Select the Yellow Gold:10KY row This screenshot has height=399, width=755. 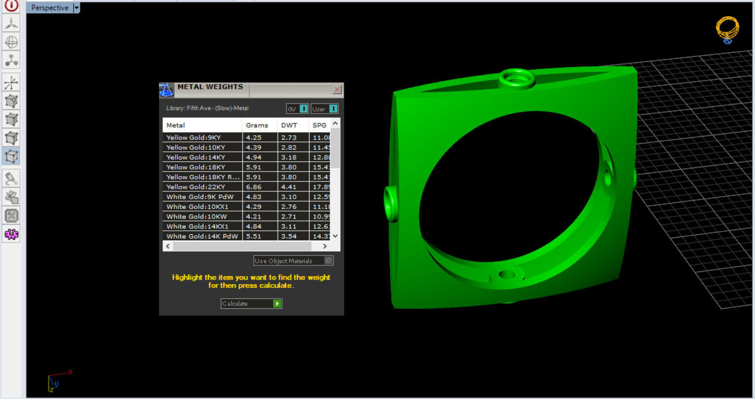tap(247, 147)
